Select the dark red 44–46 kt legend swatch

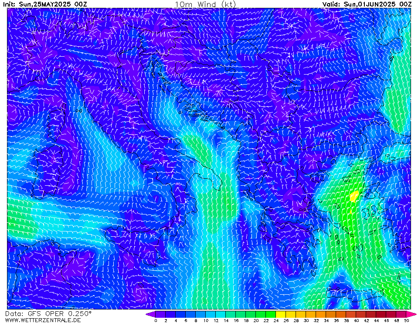381,314
